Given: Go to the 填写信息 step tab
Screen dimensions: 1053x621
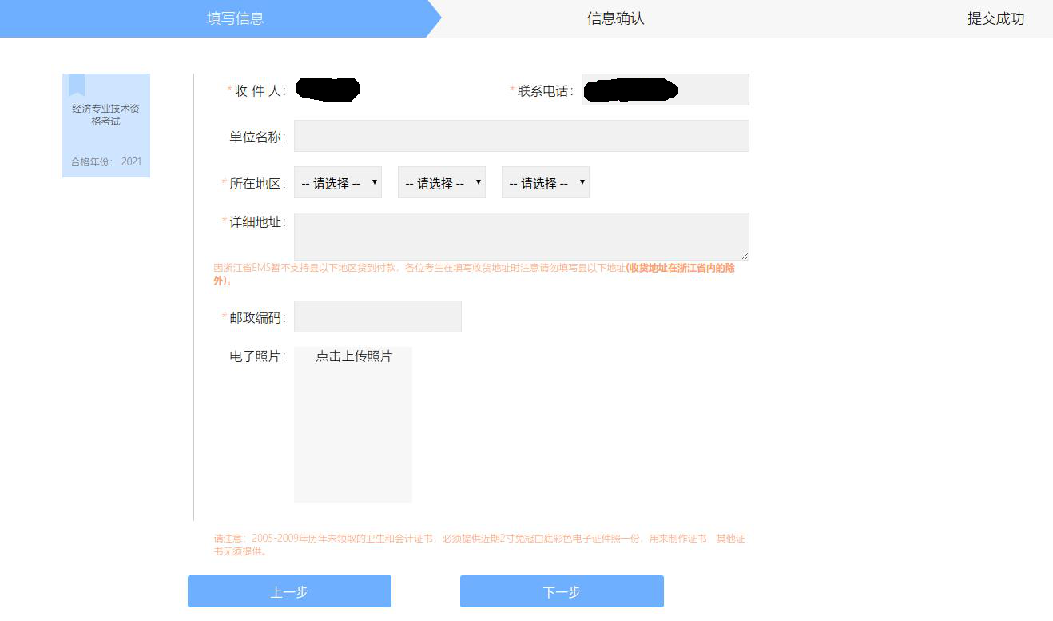Looking at the screenshot, I should pos(235,18).
